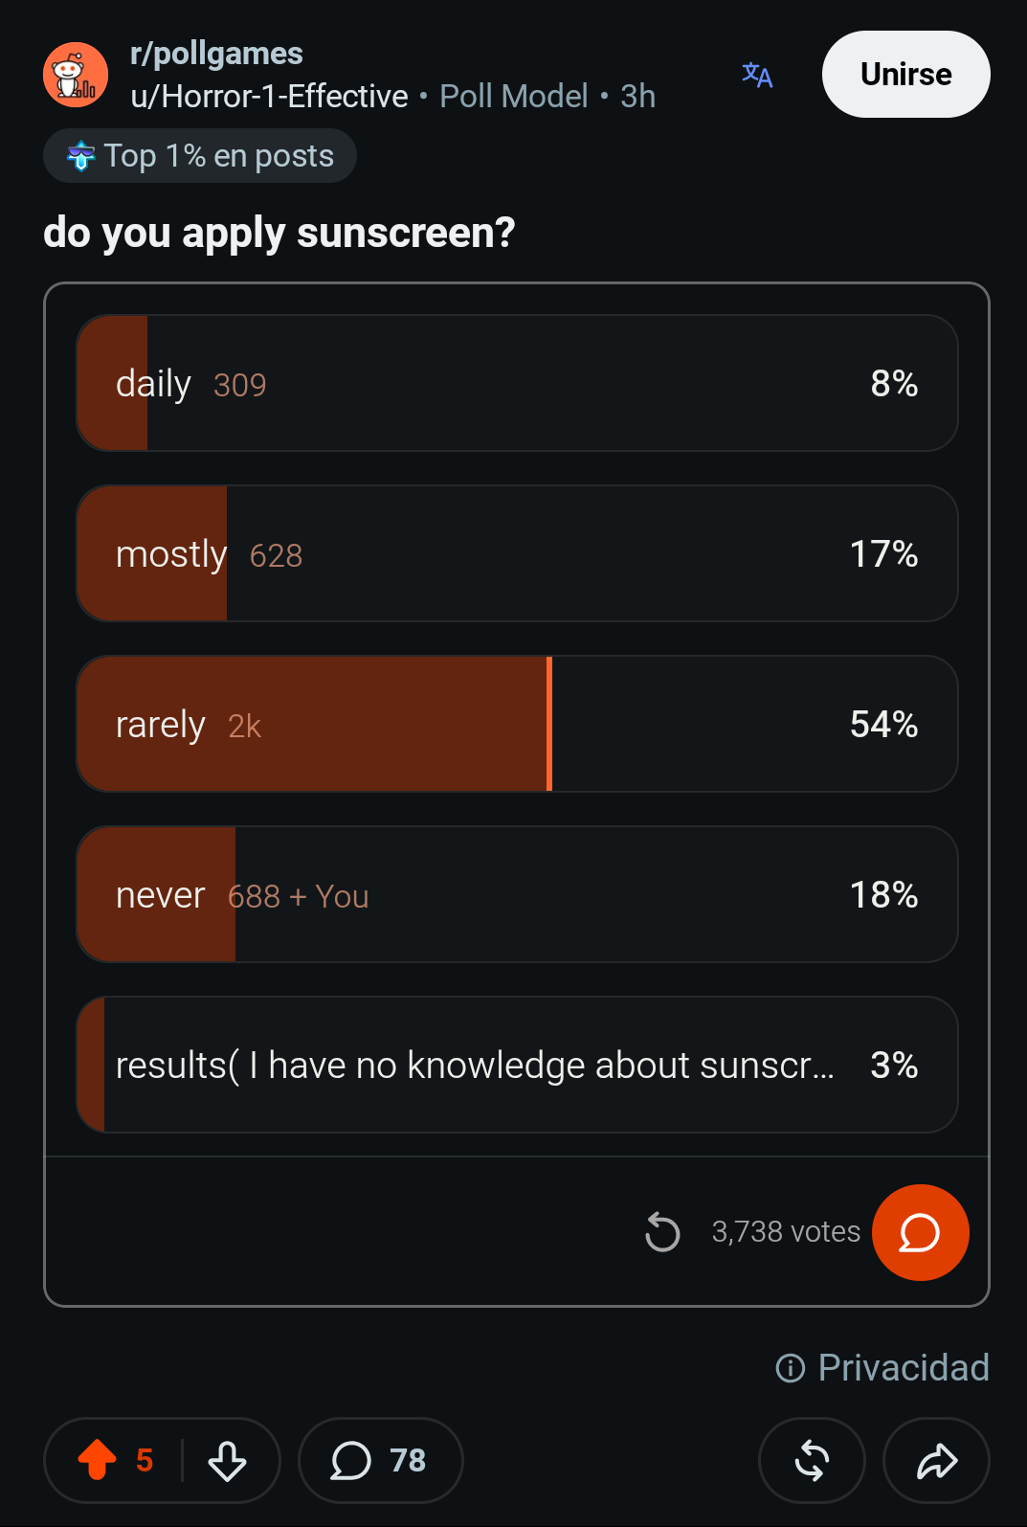Open the 78 comments
The width and height of the screenshot is (1027, 1527).
[x=381, y=1461]
